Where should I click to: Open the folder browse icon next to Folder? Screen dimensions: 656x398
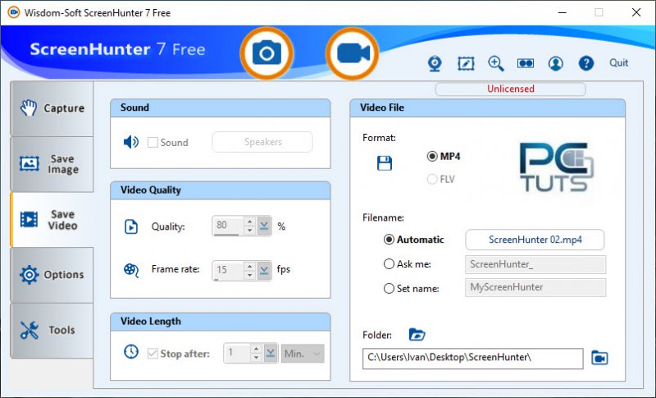(417, 334)
